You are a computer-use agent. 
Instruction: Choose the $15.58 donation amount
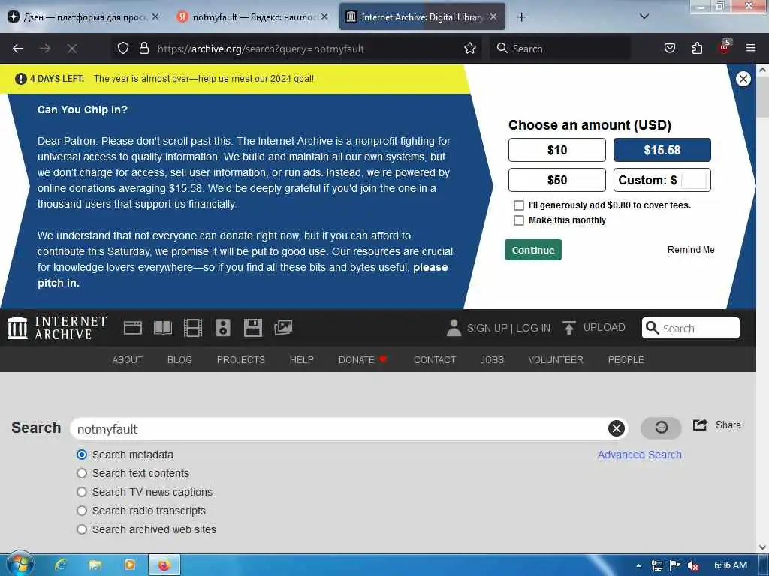pyautogui.click(x=662, y=150)
